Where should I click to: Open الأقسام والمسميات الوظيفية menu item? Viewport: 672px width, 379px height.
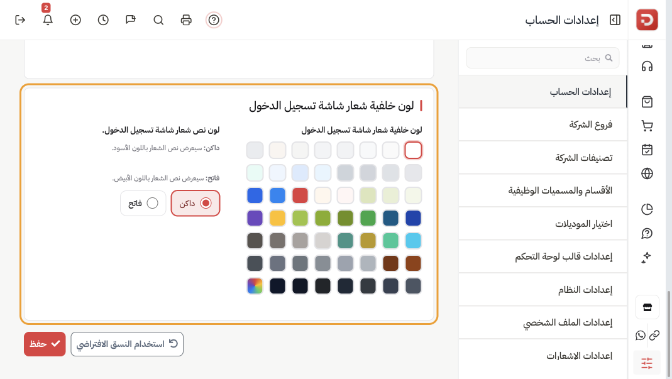coord(543,190)
